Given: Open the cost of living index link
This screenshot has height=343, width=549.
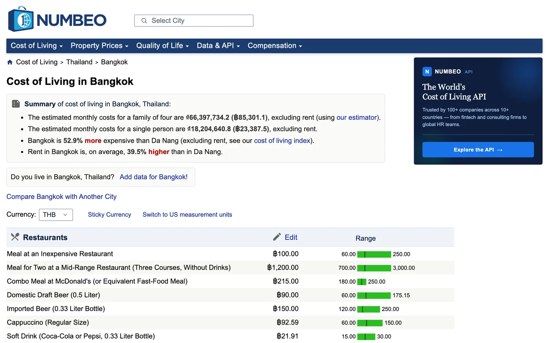Looking at the screenshot, I should click(282, 141).
